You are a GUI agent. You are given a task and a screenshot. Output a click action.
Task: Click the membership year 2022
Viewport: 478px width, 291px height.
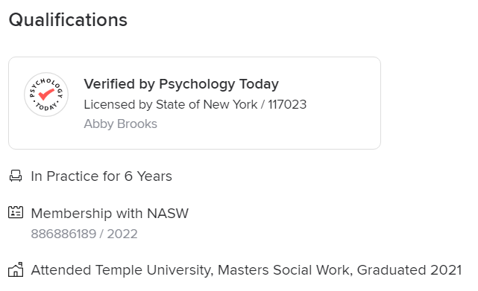(x=122, y=234)
